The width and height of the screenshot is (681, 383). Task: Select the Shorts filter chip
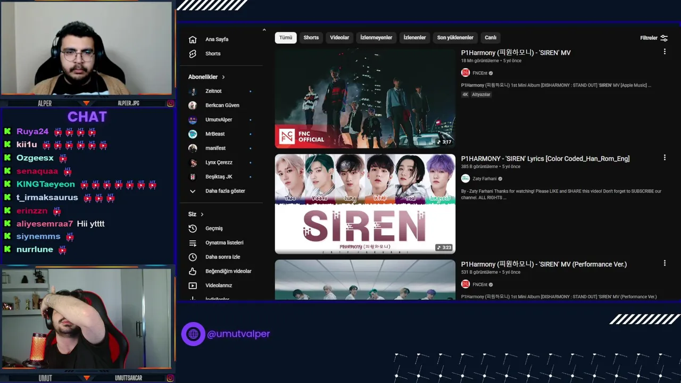[x=311, y=38]
